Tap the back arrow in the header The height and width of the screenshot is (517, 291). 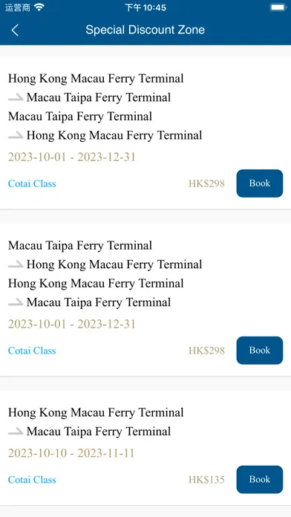click(x=15, y=30)
